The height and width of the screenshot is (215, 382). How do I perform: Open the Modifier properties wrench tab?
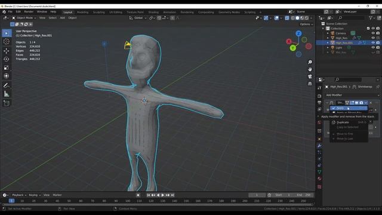point(319,146)
